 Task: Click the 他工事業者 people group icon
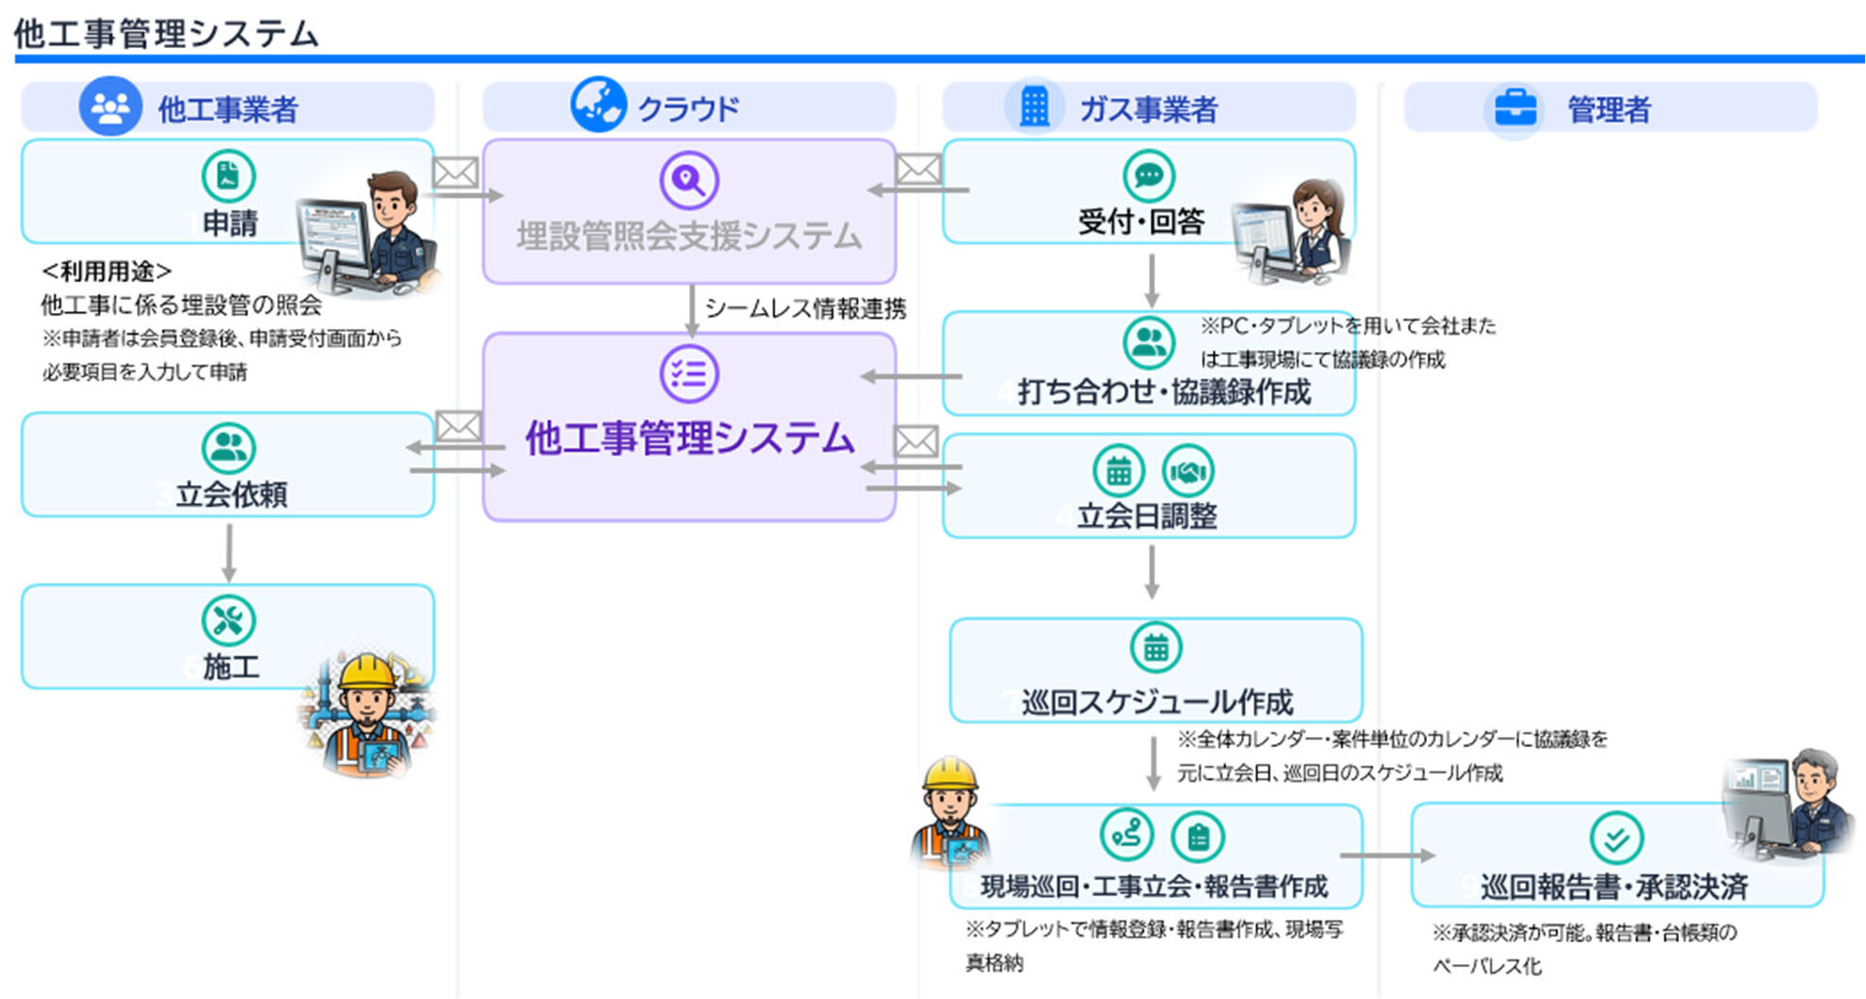(x=110, y=108)
